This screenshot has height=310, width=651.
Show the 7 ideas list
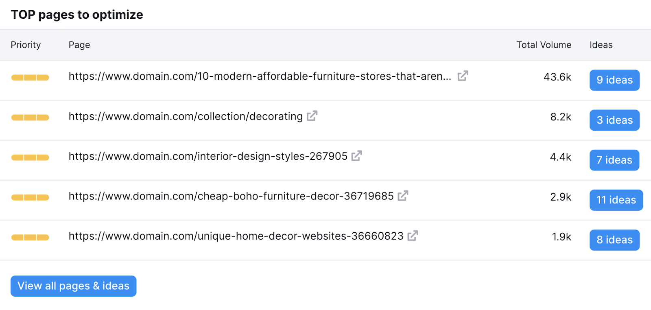pos(614,160)
